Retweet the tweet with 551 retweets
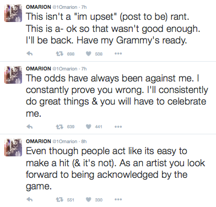The height and width of the screenshot is (207, 216). pos(60,199)
